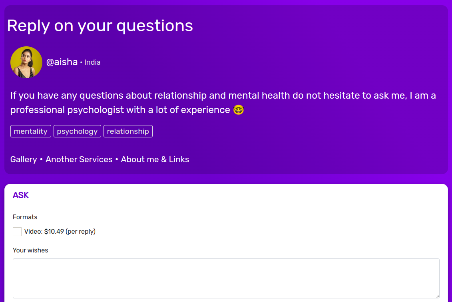Click the dot separator after Gallery
452x302 pixels.
click(x=41, y=159)
